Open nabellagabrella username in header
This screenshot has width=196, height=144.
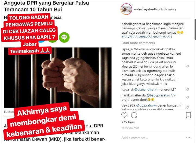146,9
